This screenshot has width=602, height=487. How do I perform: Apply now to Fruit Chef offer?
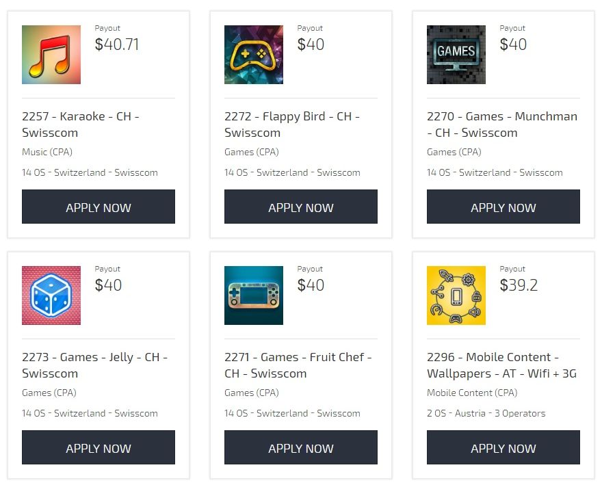301,447
